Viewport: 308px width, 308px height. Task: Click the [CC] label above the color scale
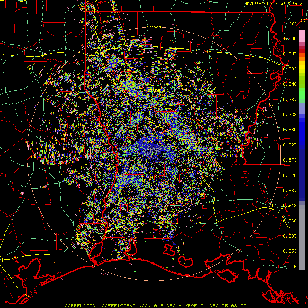[x=292, y=24]
